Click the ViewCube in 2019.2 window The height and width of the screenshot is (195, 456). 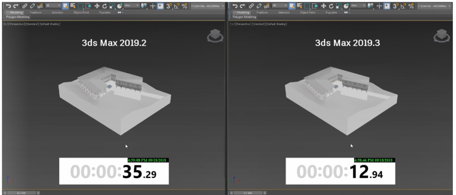[215, 36]
